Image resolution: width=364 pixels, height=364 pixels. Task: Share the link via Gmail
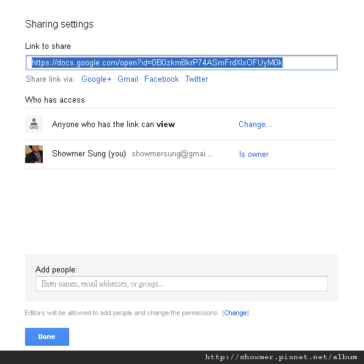[x=128, y=79]
